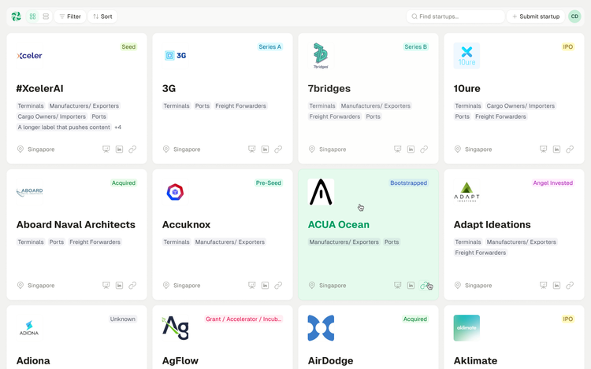Open LinkedIn icon on Adapt Ideations card
This screenshot has height=369, width=591.
click(x=556, y=286)
